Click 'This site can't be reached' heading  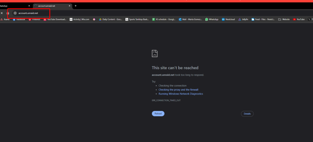175,68
